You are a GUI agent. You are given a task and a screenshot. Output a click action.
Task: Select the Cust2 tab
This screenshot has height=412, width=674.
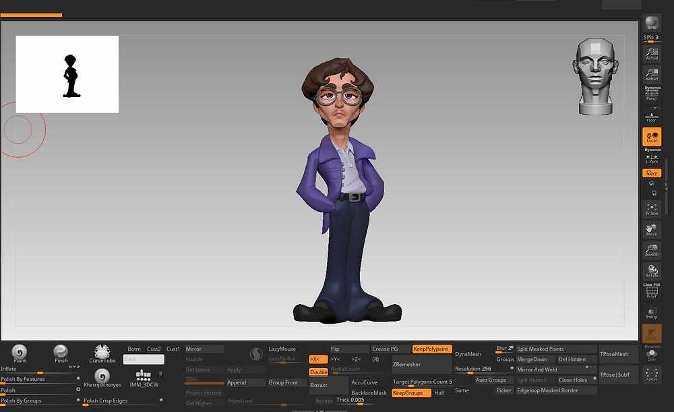click(154, 349)
